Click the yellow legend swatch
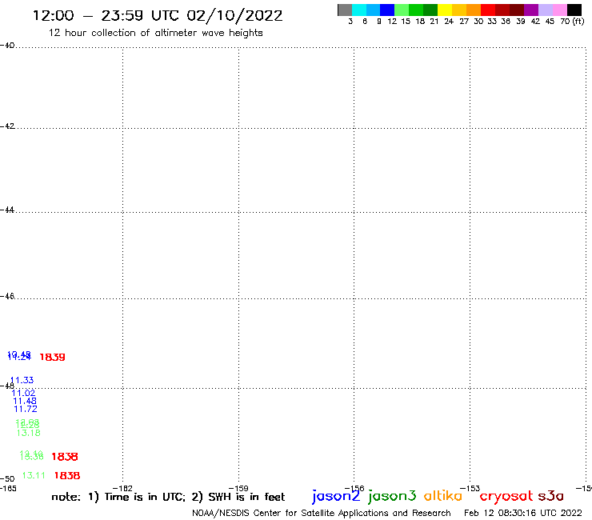 point(445,10)
